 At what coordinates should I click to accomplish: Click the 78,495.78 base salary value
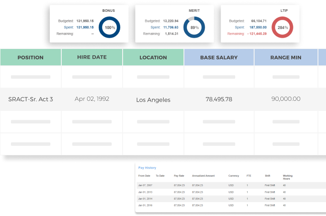219,99
